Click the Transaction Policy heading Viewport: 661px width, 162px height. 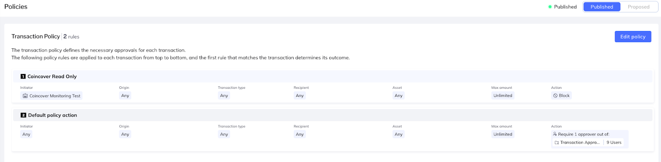coord(36,37)
